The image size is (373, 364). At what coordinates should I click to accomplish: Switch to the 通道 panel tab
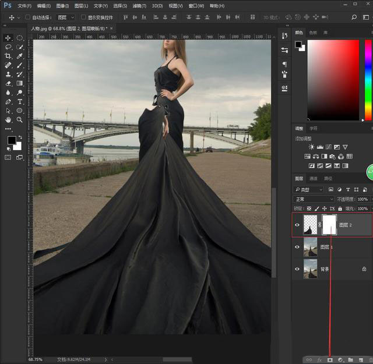[x=314, y=179]
